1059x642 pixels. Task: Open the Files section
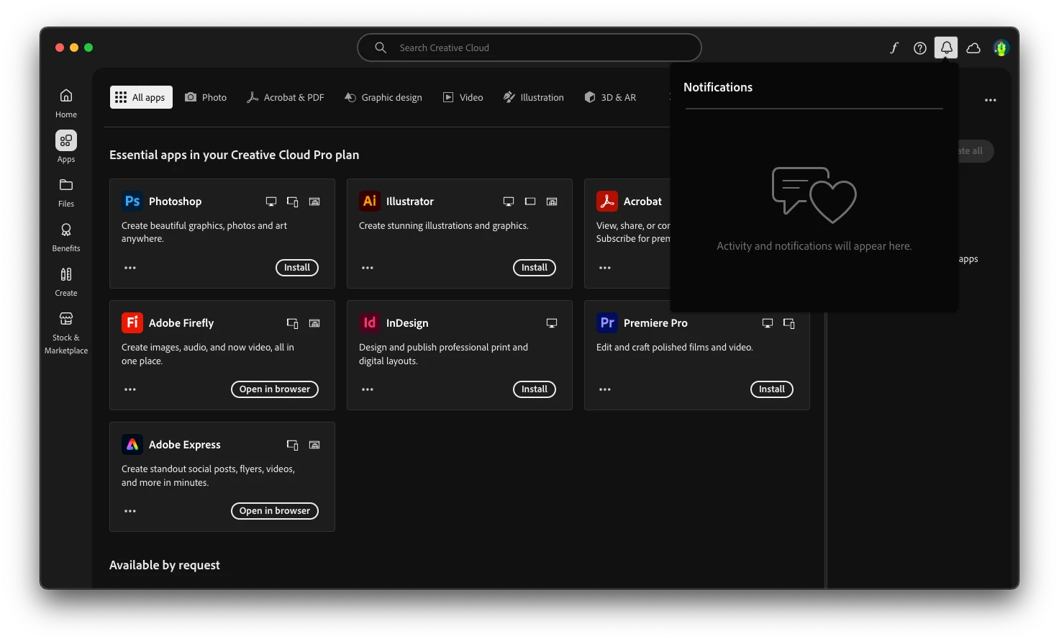(x=66, y=193)
